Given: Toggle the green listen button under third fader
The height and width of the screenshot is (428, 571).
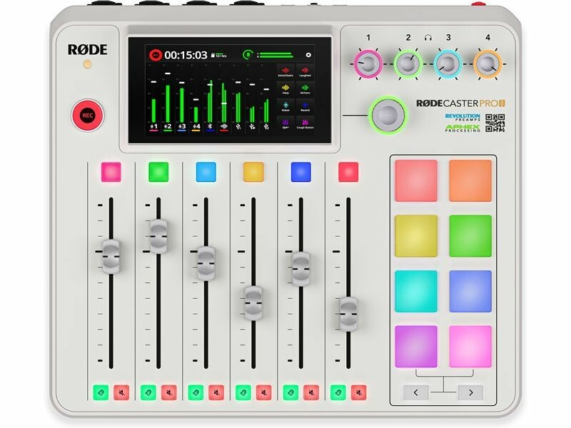Looking at the screenshot, I should pyautogui.click(x=196, y=392).
